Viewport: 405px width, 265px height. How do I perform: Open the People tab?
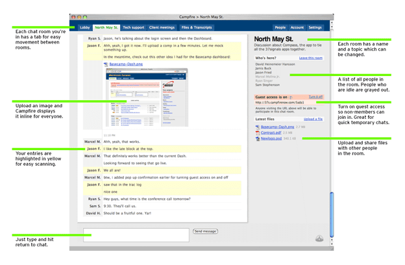pyautogui.click(x=280, y=28)
